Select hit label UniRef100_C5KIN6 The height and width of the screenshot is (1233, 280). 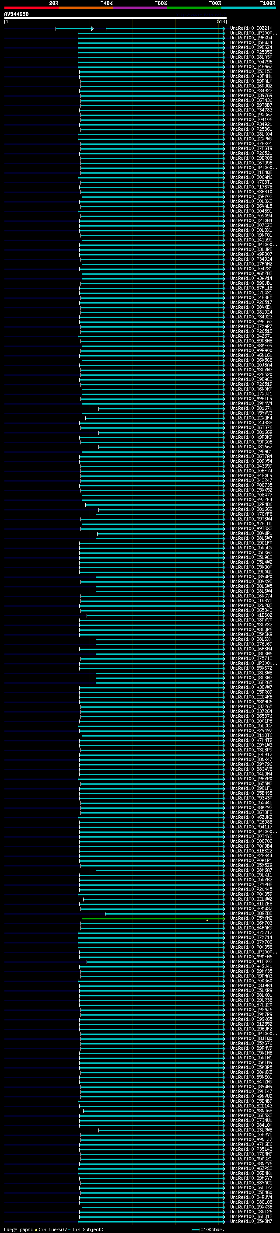tap(251, 1053)
